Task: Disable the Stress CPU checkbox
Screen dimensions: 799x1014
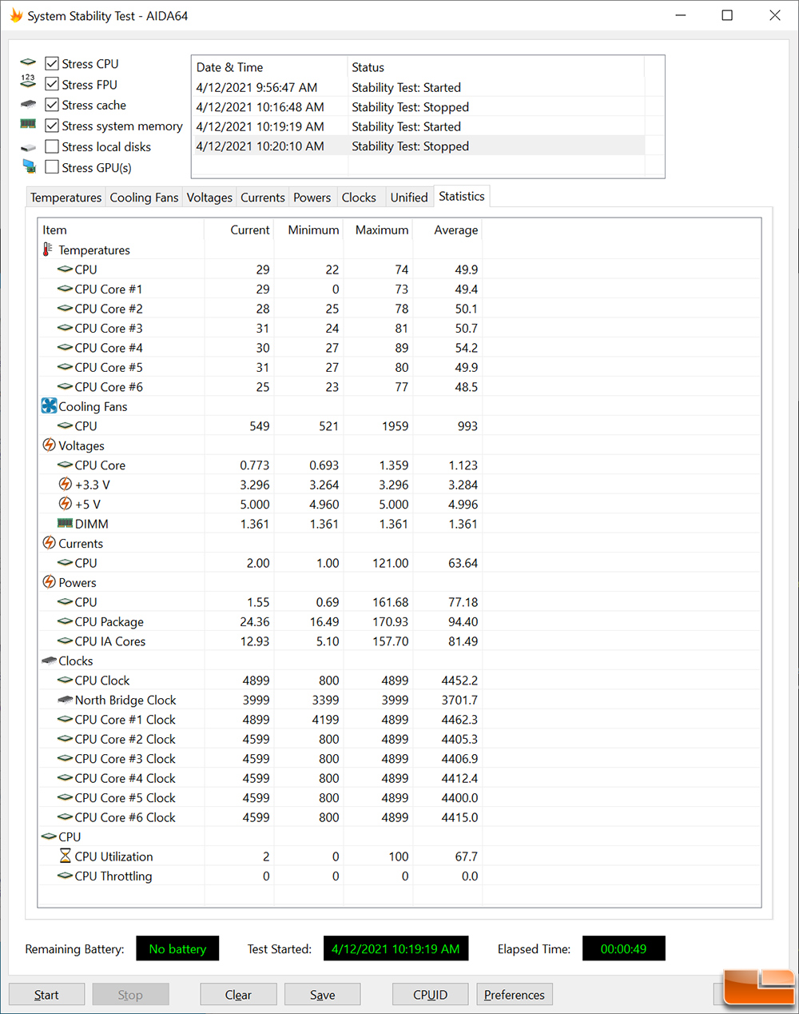Action: (52, 63)
